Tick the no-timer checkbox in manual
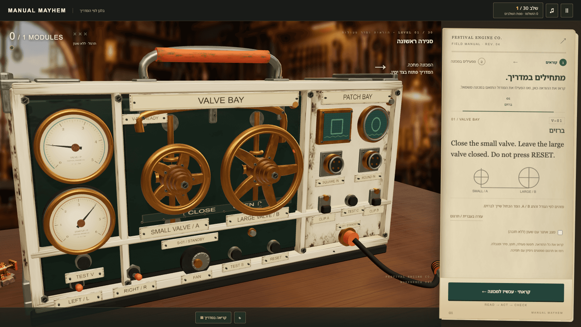The height and width of the screenshot is (327, 581). tap(560, 233)
